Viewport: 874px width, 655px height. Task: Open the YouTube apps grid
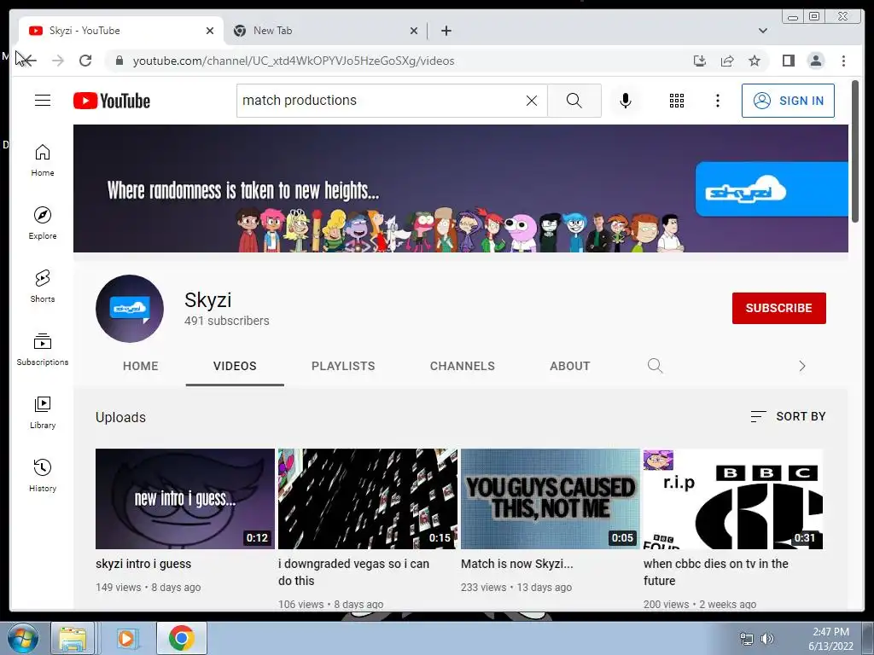677,101
